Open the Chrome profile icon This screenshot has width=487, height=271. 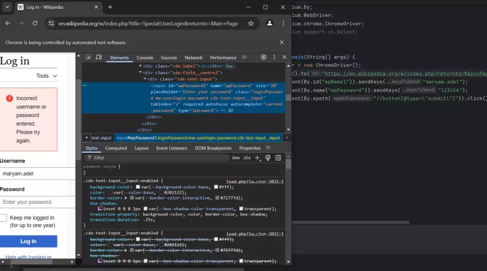pyautogui.click(x=270, y=23)
